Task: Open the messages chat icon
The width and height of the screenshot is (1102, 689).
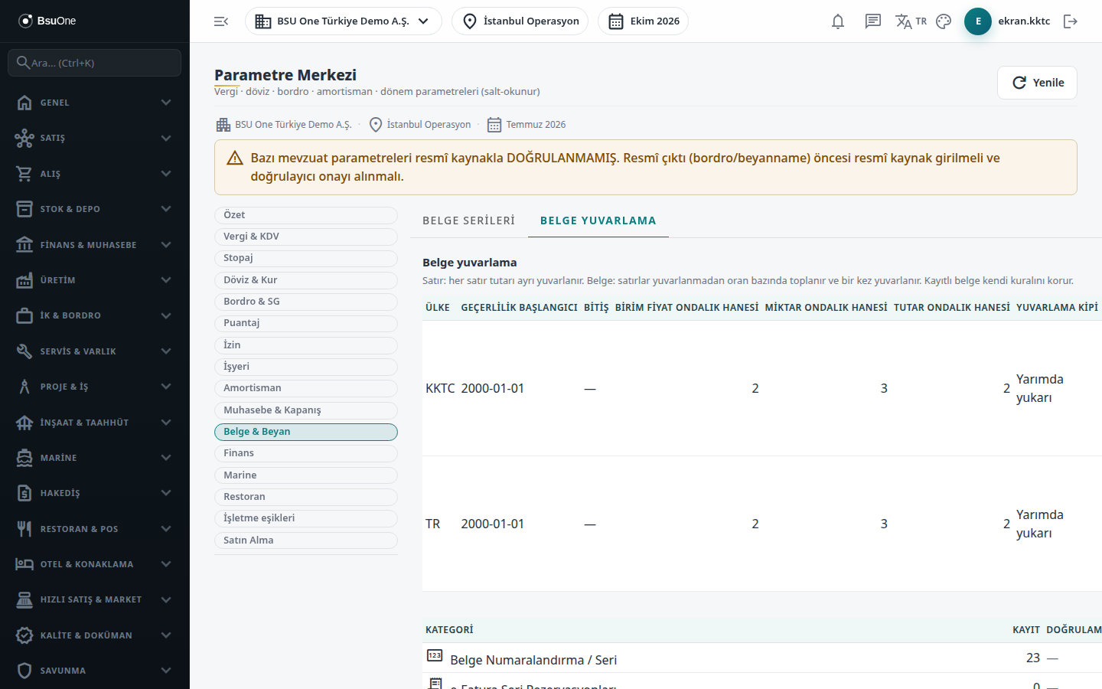Action: 873,21
